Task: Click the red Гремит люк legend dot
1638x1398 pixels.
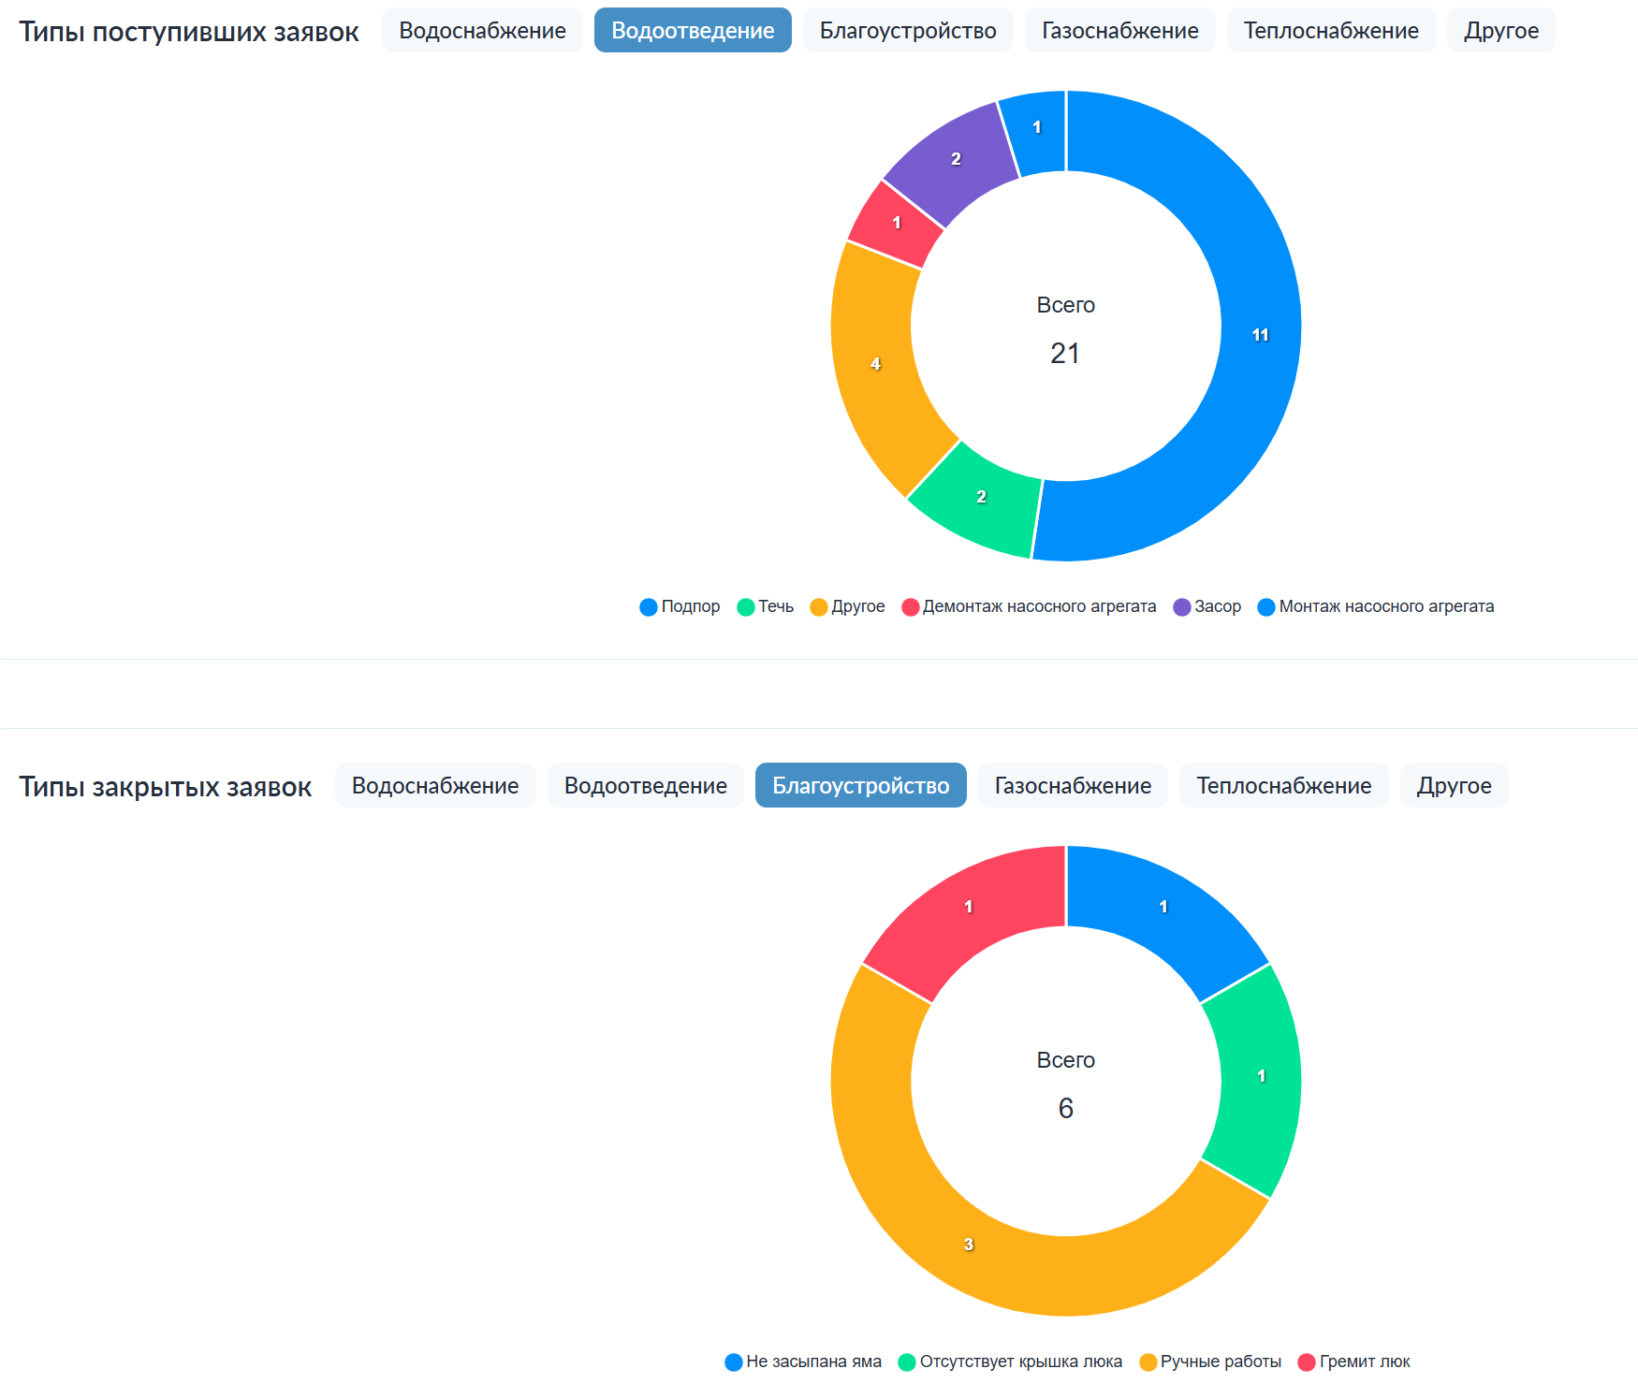Action: pyautogui.click(x=1307, y=1362)
